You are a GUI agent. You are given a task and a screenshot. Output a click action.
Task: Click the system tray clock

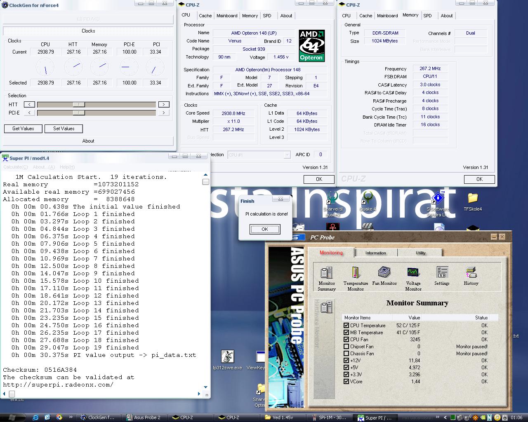point(516,417)
